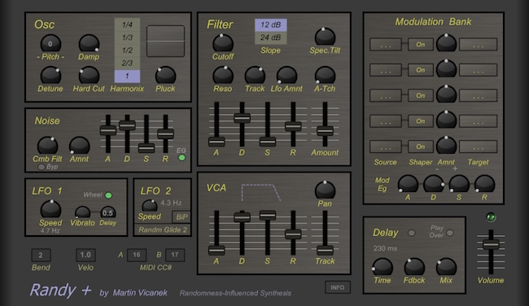529x306 pixels.
Task: Click the VCA Pan knob
Action: pyautogui.click(x=325, y=190)
